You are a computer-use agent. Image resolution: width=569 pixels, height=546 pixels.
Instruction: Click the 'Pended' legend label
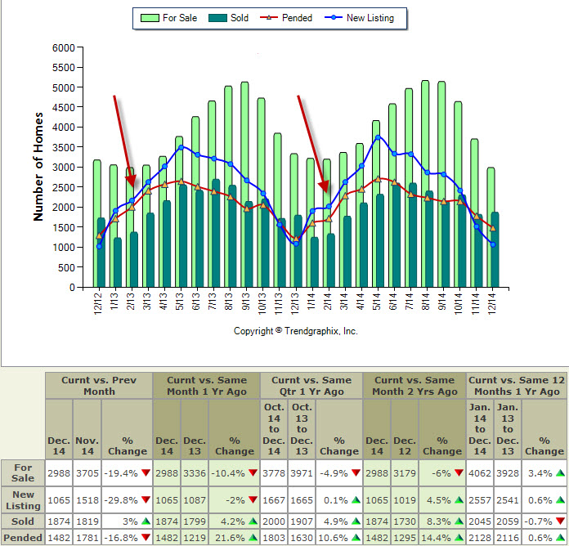click(297, 18)
